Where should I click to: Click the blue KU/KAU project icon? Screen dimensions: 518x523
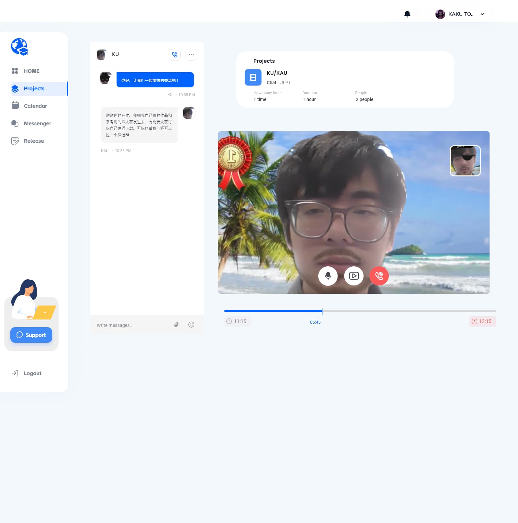click(x=253, y=77)
